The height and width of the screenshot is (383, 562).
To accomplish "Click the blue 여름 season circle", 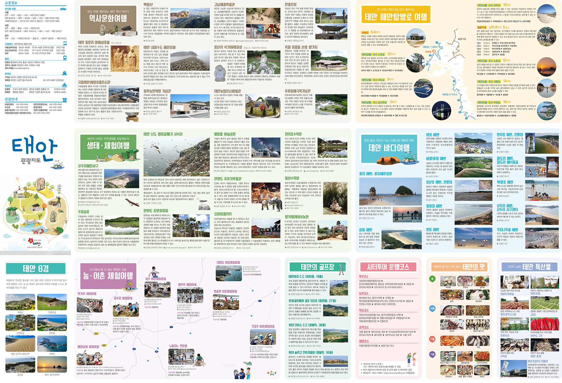I will 432,308.
